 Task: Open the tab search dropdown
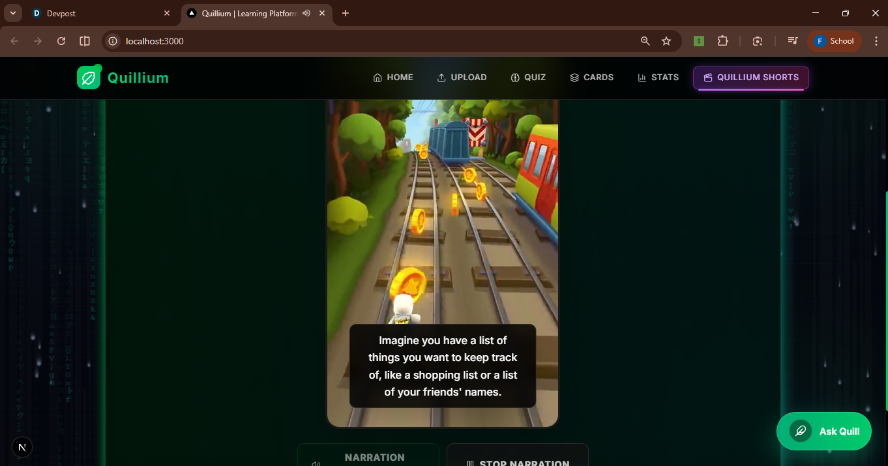(12, 13)
